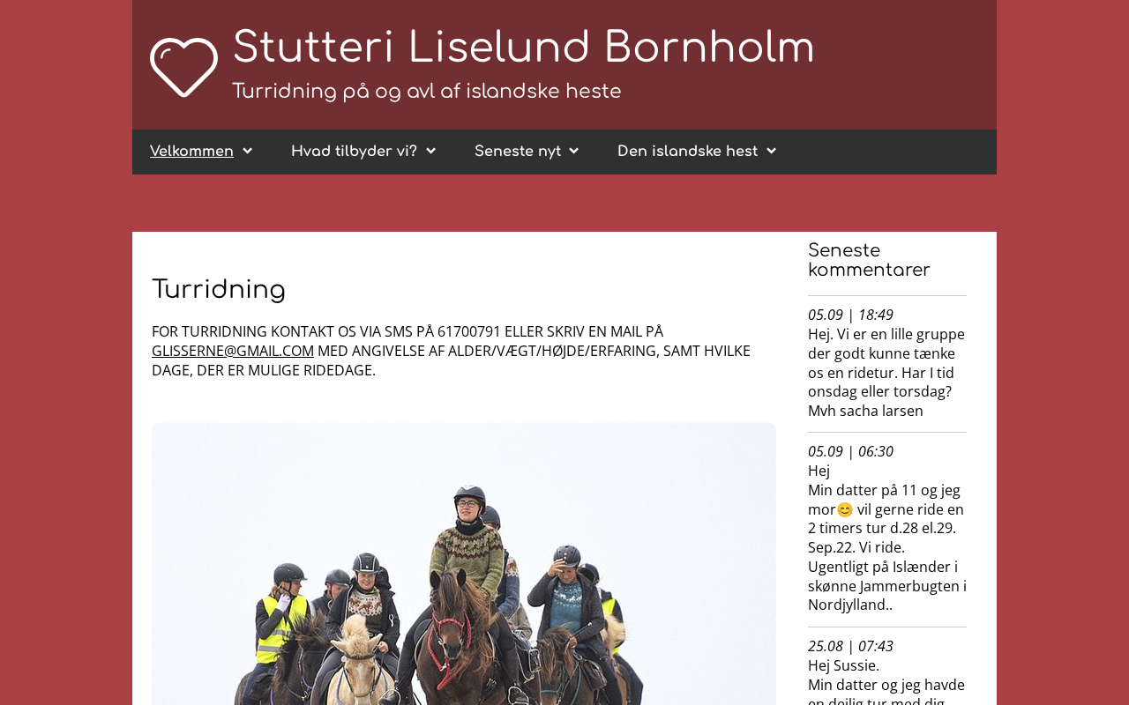Screen dimensions: 1129x705
Task: Select the Seneste nyt menu item
Action: (x=518, y=152)
